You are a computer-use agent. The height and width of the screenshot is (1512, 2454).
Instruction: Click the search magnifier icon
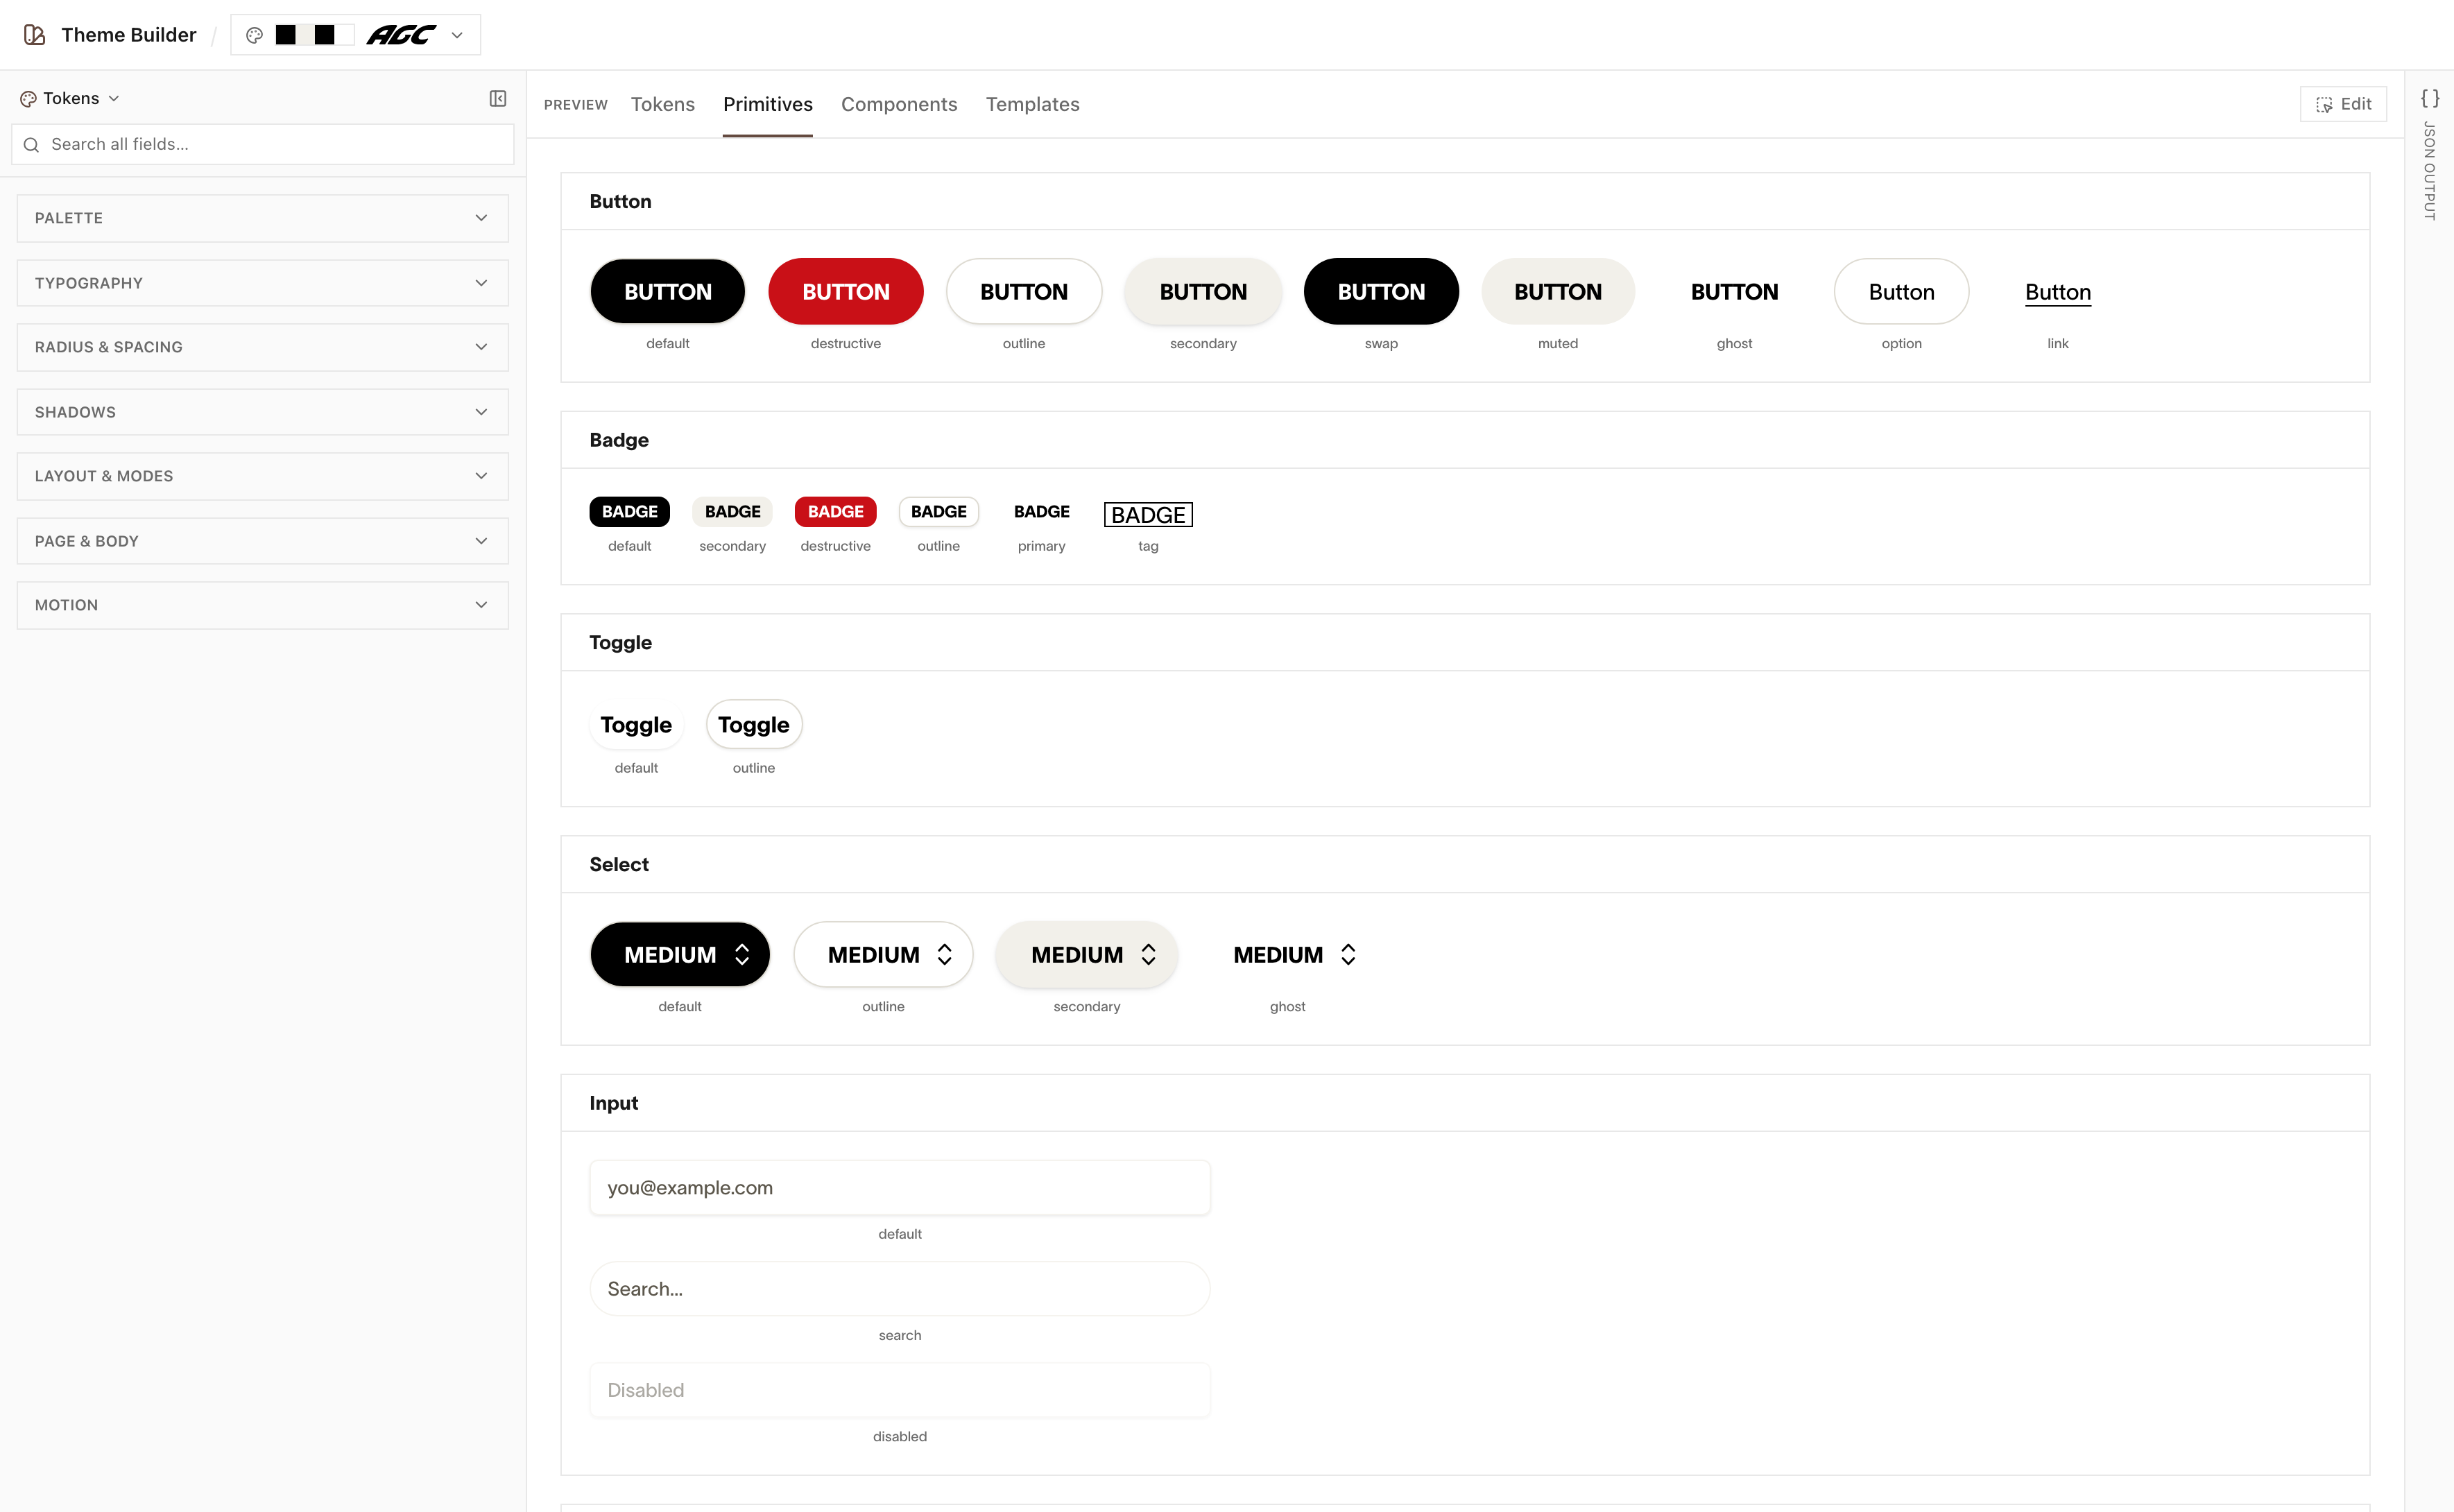[x=31, y=145]
